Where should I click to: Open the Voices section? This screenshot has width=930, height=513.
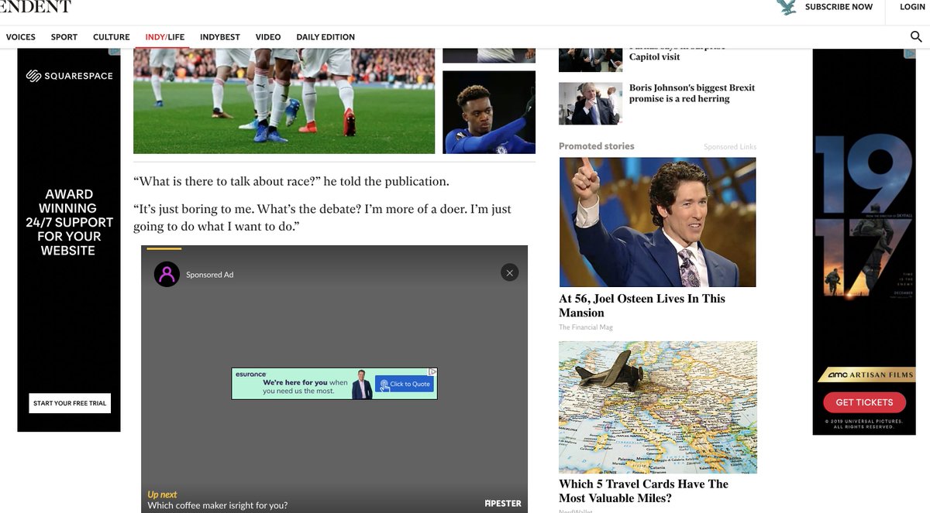tap(21, 37)
